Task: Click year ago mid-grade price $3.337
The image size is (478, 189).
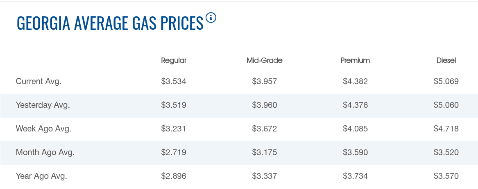Action: [x=265, y=176]
